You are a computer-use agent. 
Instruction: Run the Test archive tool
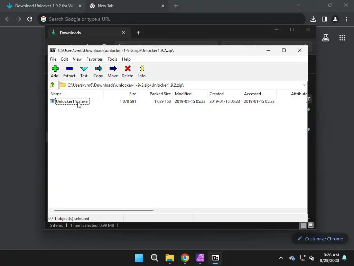pos(84,71)
